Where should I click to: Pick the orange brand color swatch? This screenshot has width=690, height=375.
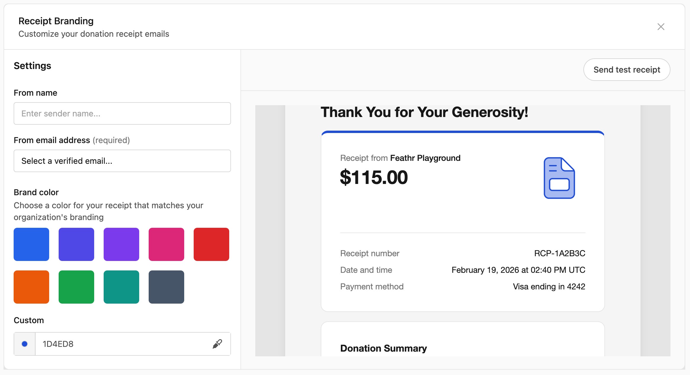click(31, 287)
